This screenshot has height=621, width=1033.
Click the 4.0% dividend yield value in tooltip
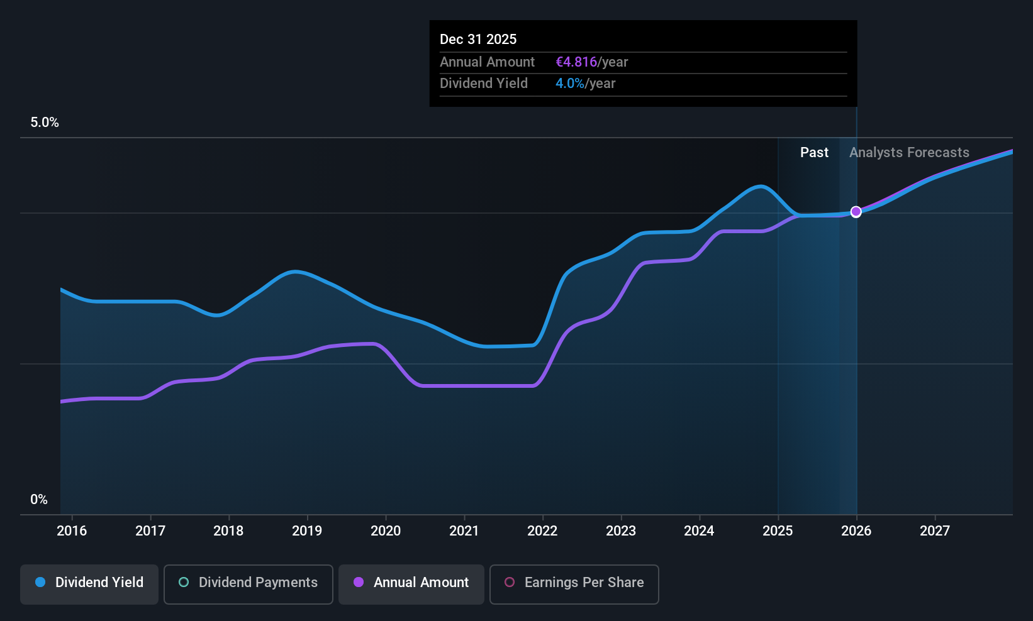click(570, 84)
